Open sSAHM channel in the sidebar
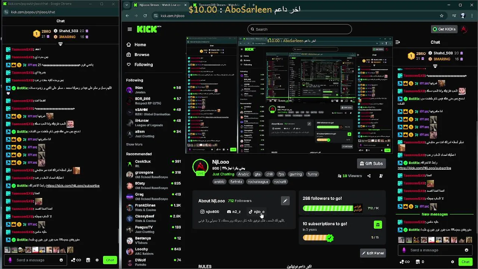 153,112
